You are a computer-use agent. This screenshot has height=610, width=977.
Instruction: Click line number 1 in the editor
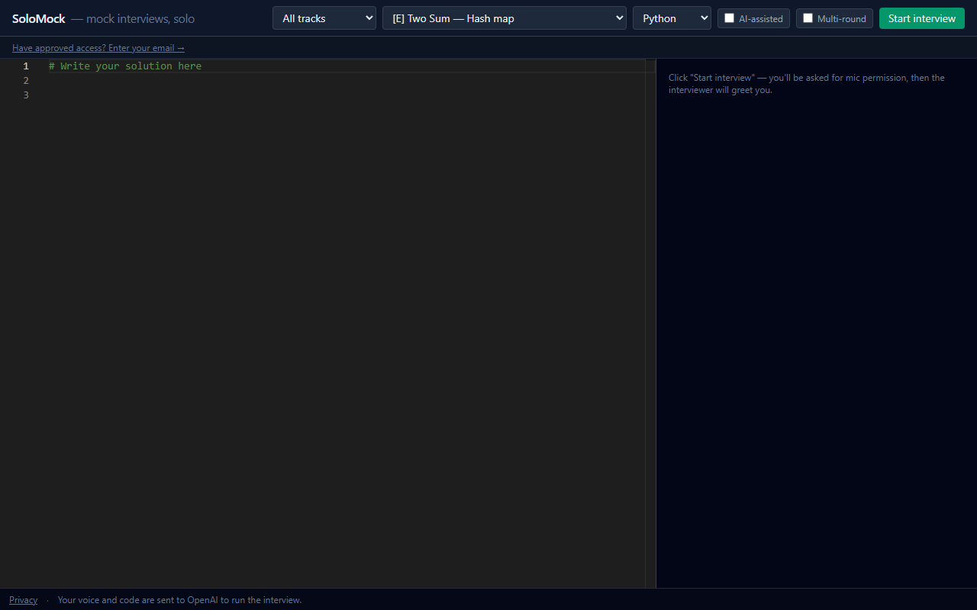click(x=26, y=66)
